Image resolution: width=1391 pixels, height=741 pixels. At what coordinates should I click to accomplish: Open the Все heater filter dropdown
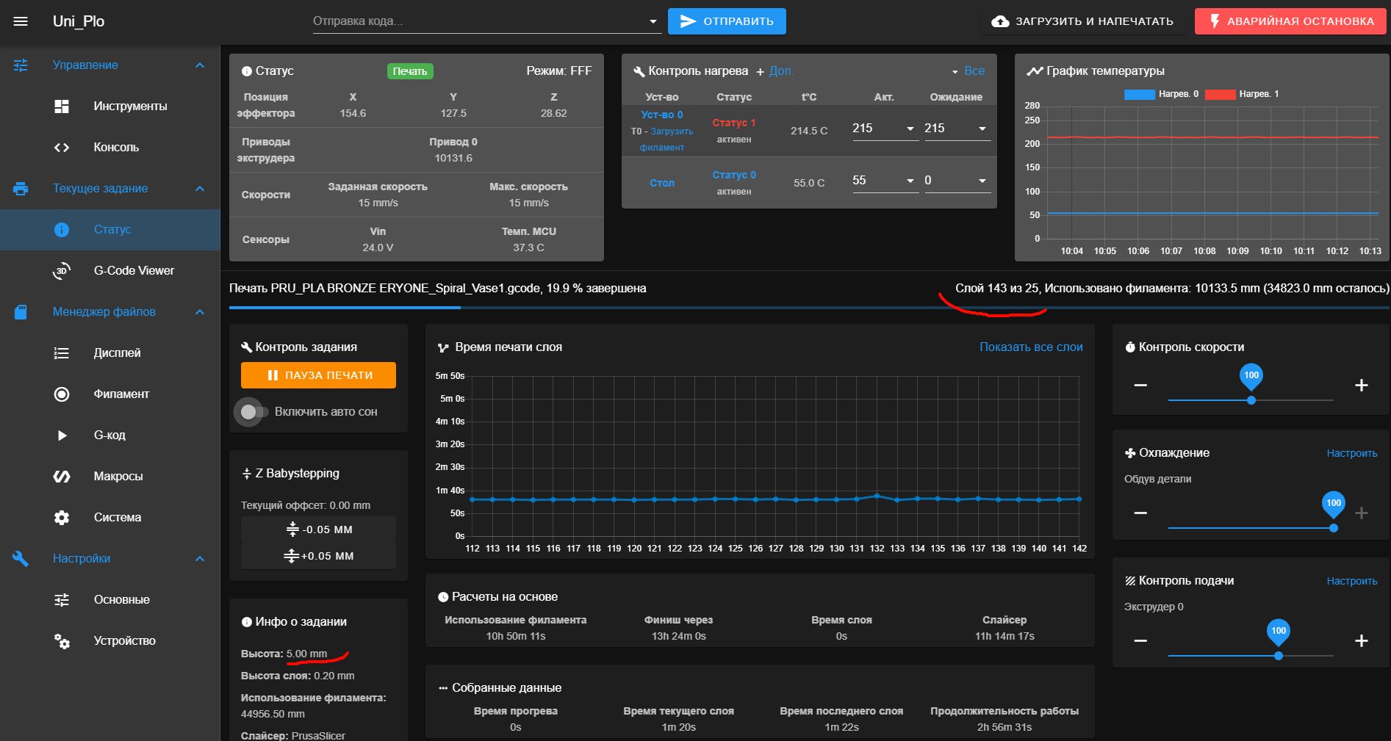click(x=968, y=71)
